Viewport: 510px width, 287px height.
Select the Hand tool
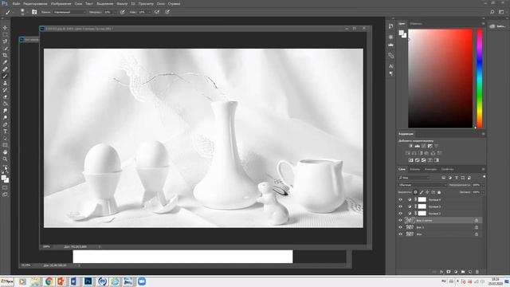click(x=5, y=152)
